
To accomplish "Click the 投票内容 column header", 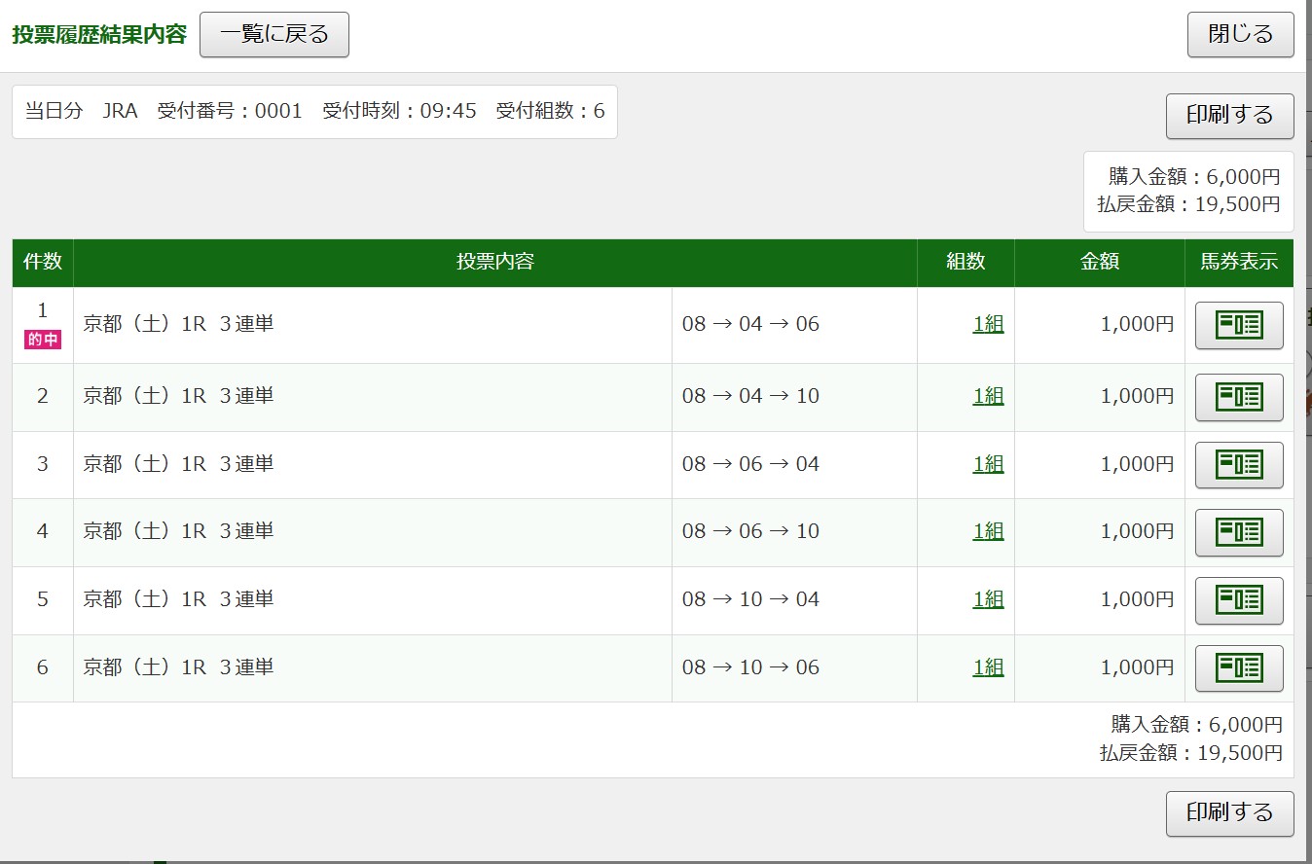I will (494, 262).
